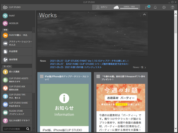
Task: Collapse the Works banner with the chevron
Action: coord(144,15)
